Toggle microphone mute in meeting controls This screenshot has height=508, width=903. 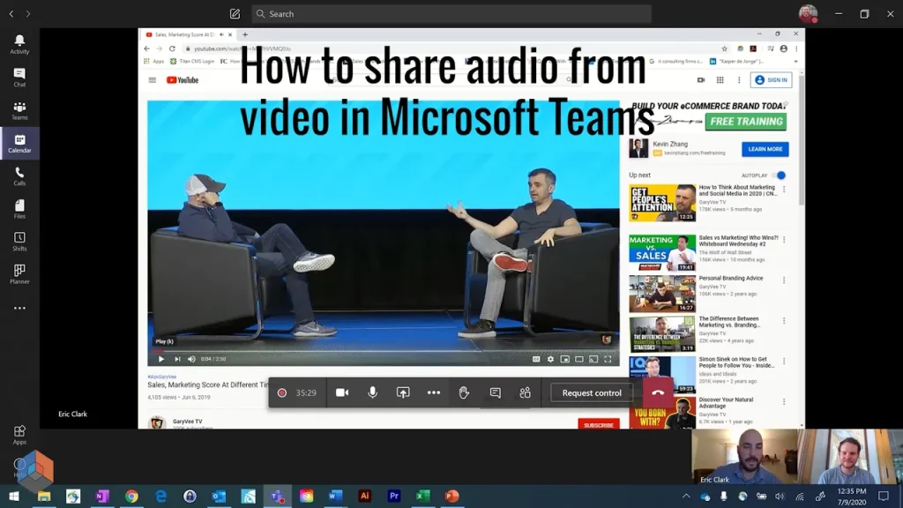[373, 392]
